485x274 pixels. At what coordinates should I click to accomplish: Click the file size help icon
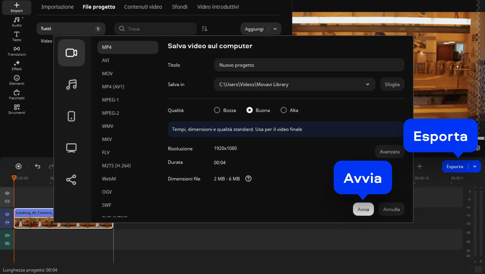248,179
